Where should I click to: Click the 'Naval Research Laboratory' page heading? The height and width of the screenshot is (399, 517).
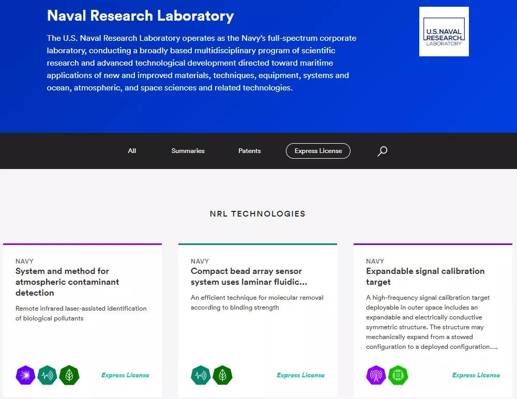tap(141, 16)
